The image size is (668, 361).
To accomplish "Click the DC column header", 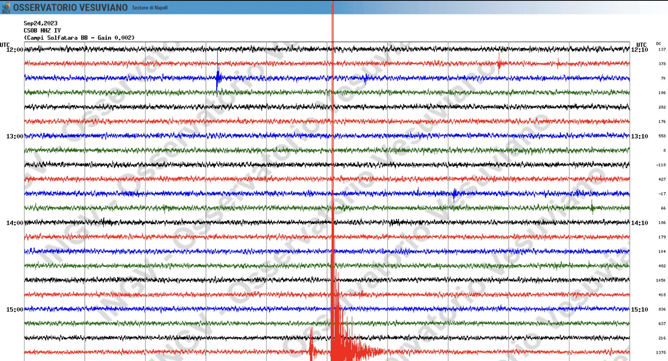I will (659, 44).
